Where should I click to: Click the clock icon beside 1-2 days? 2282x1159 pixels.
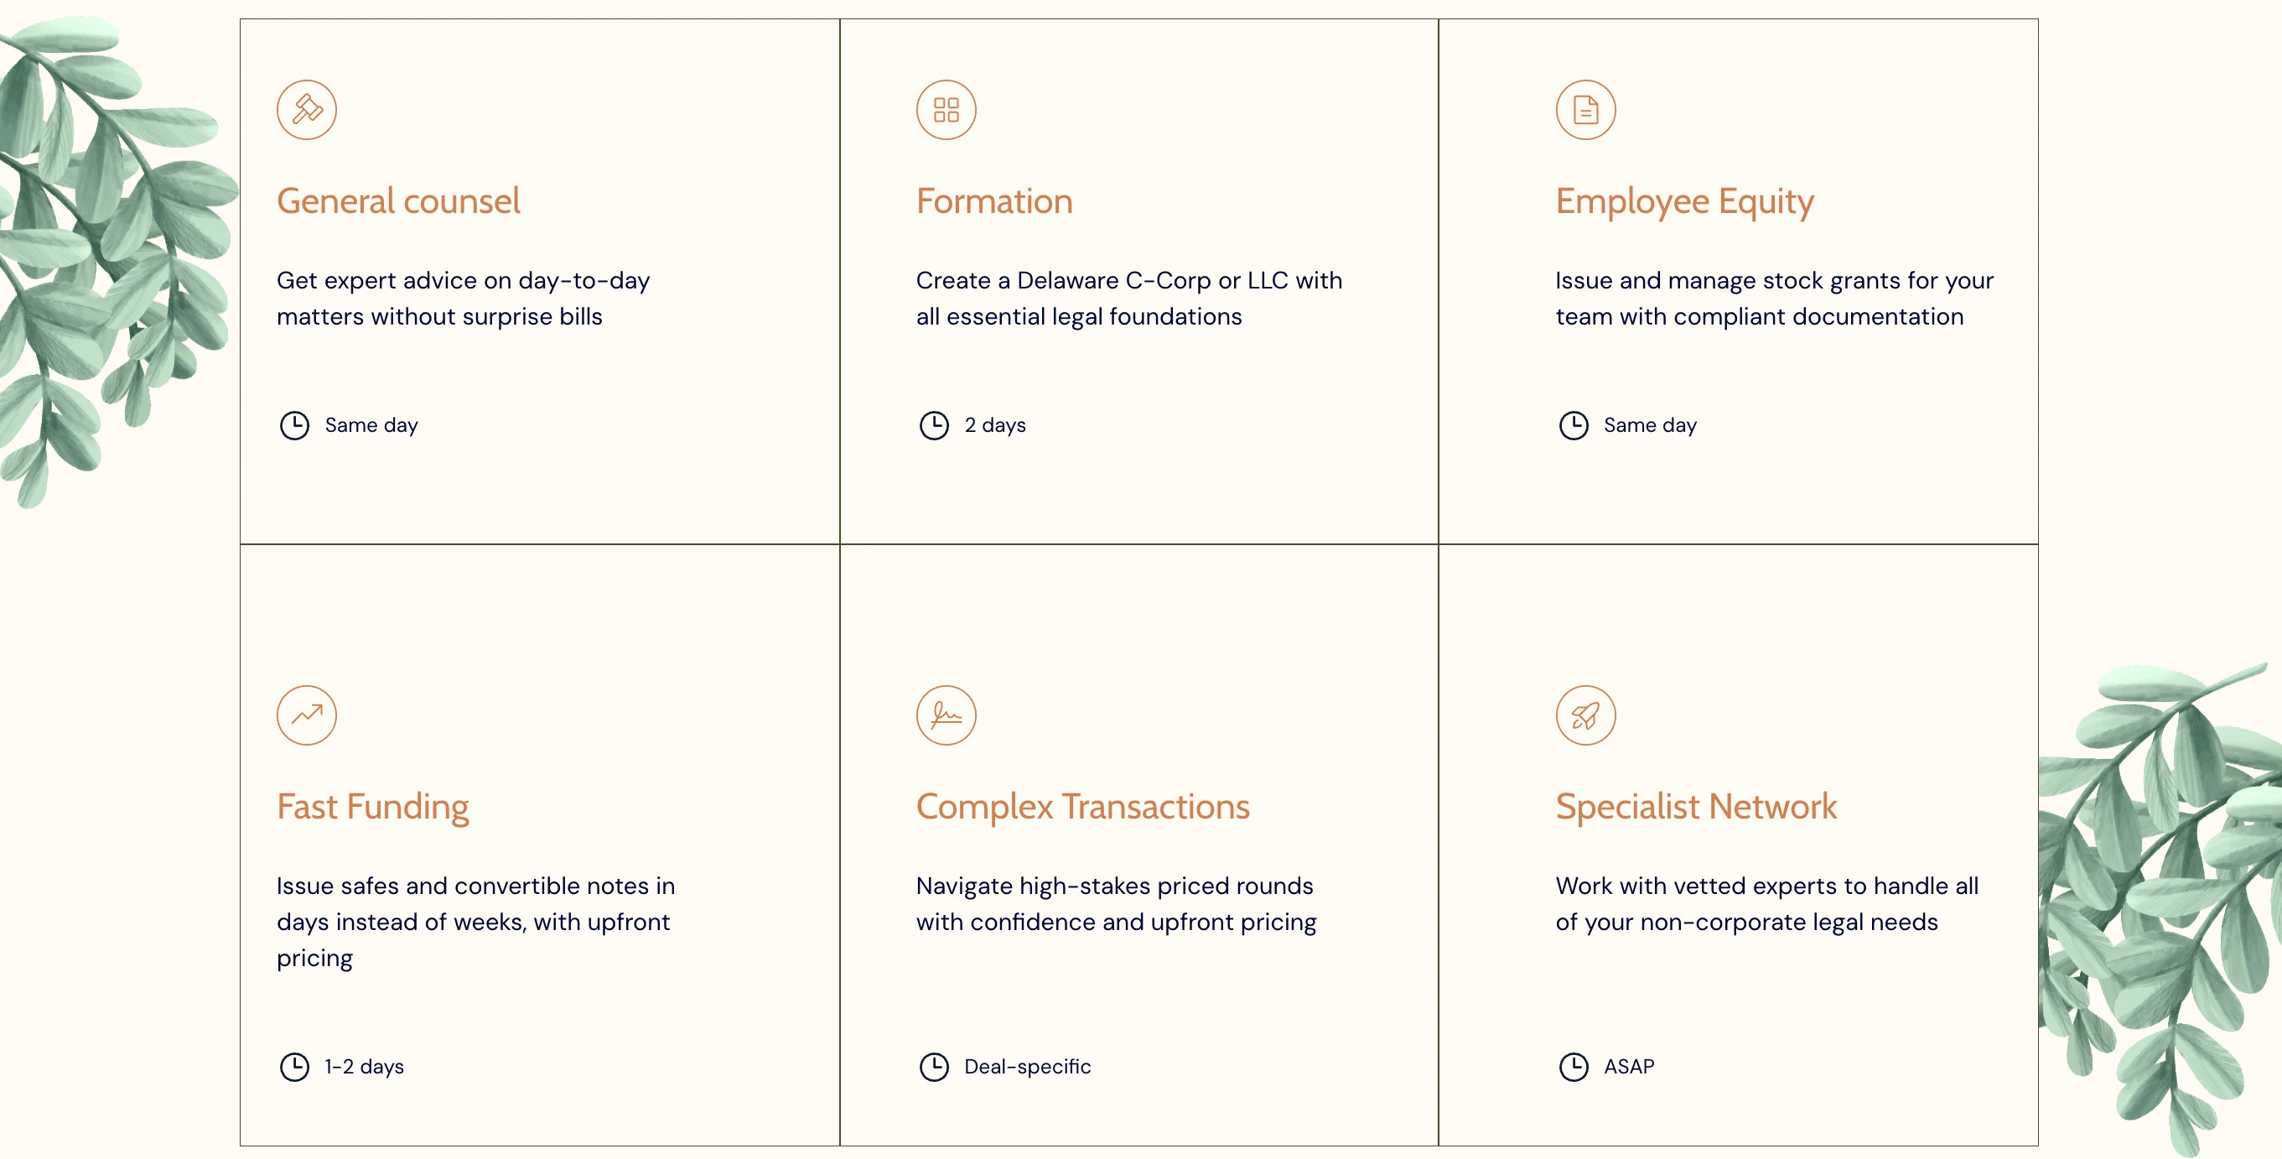click(x=294, y=1067)
